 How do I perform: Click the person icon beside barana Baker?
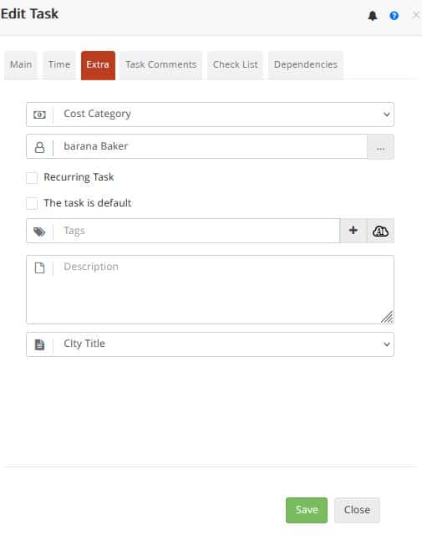(x=39, y=147)
